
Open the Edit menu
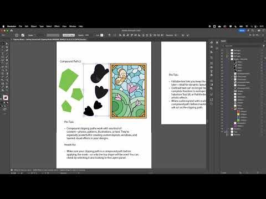click(x=27, y=27)
